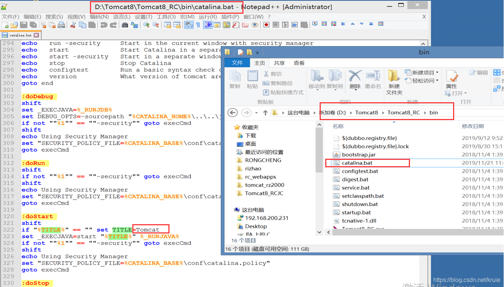Open the 设置(T) menu in Notepad++
Image resolution: width=504 pixels, height=287 pixels.
click(143, 17)
